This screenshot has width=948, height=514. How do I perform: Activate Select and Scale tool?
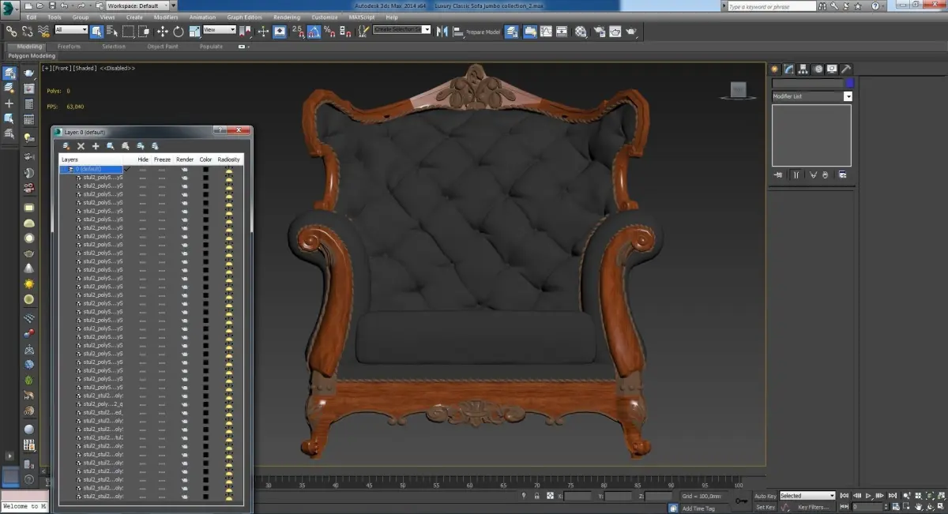tap(194, 32)
